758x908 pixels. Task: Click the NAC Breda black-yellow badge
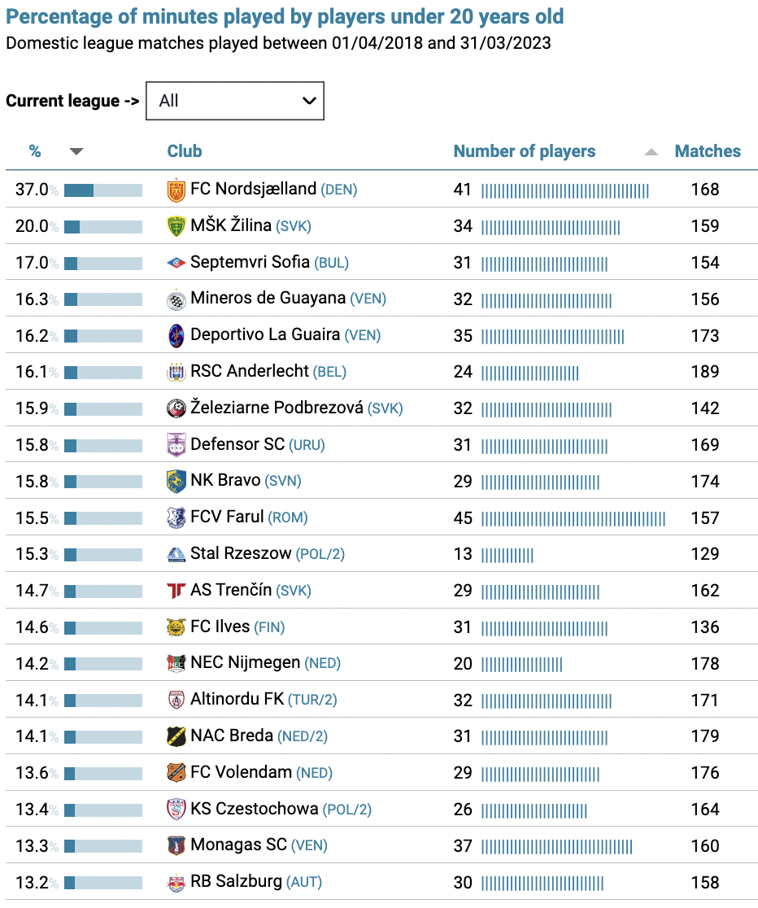coord(176,736)
